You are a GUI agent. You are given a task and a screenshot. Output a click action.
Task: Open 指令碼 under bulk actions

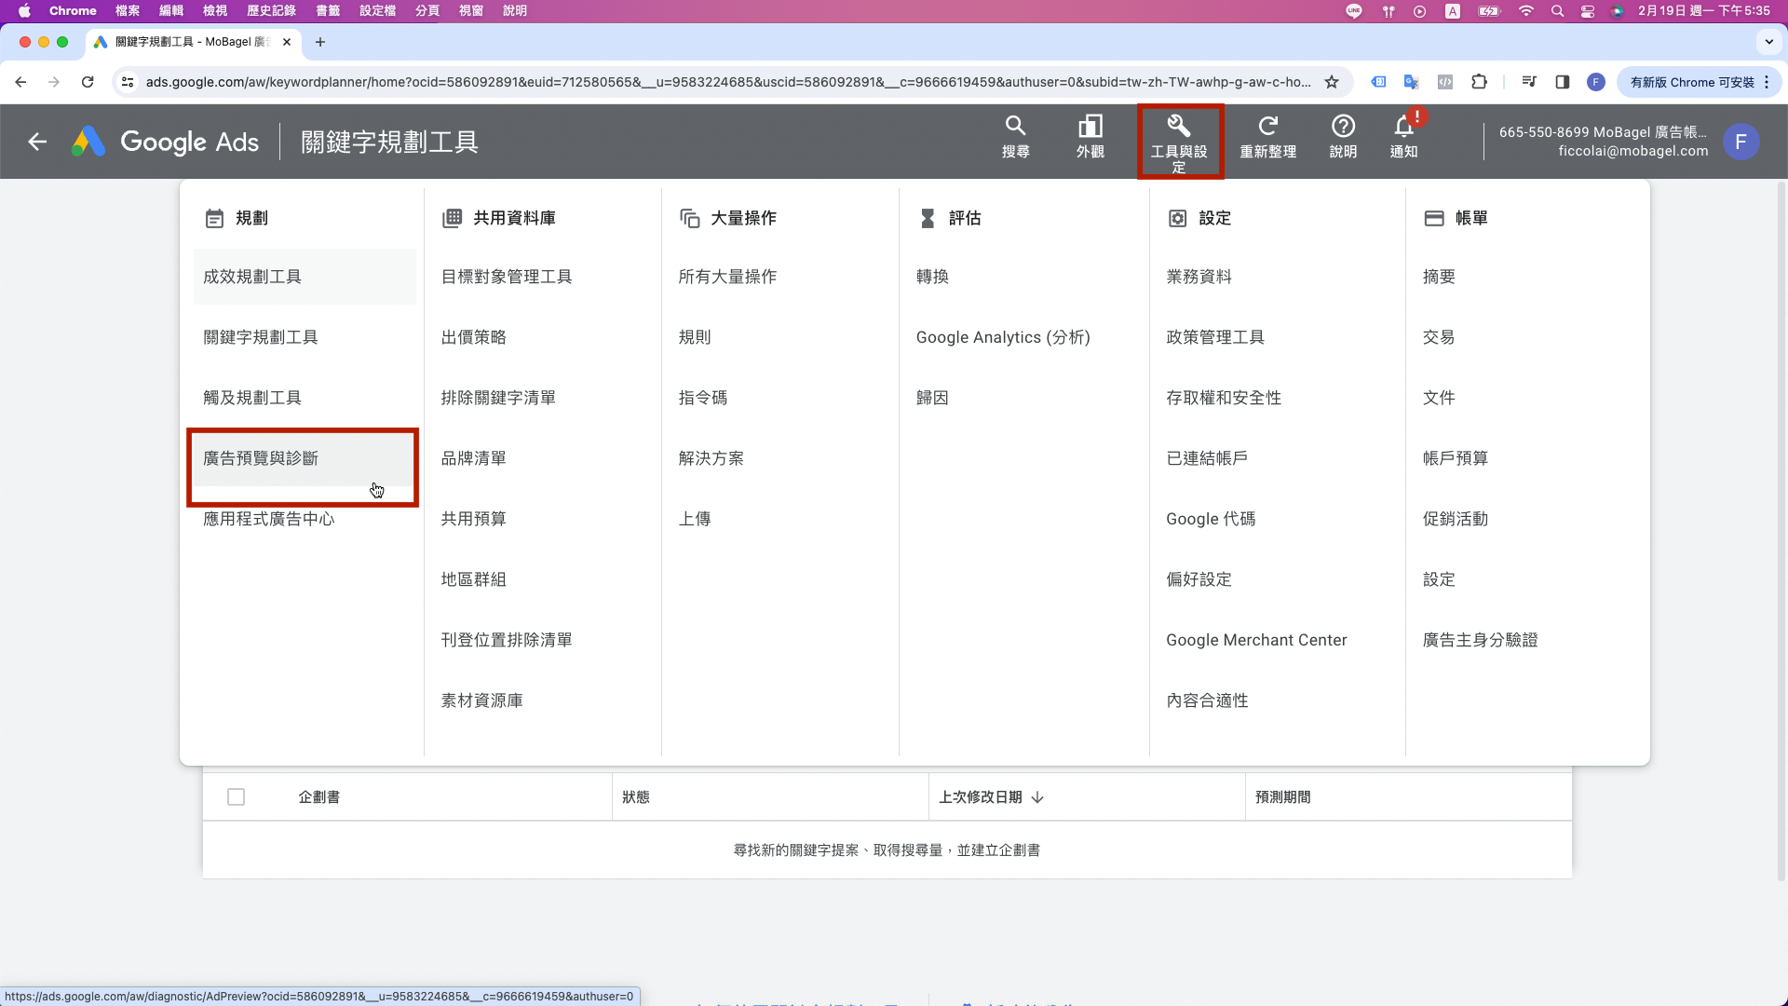point(703,398)
